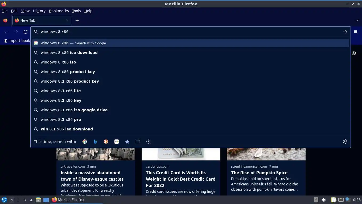Open the Bookmarks menu
Screen dimensions: 362x204
point(59,11)
